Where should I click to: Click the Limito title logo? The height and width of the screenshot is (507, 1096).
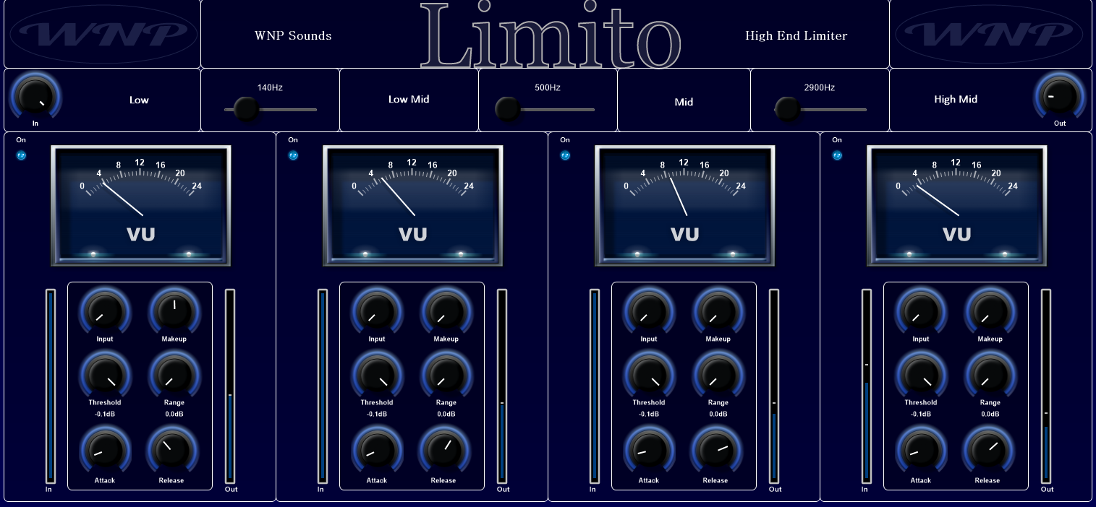point(551,35)
